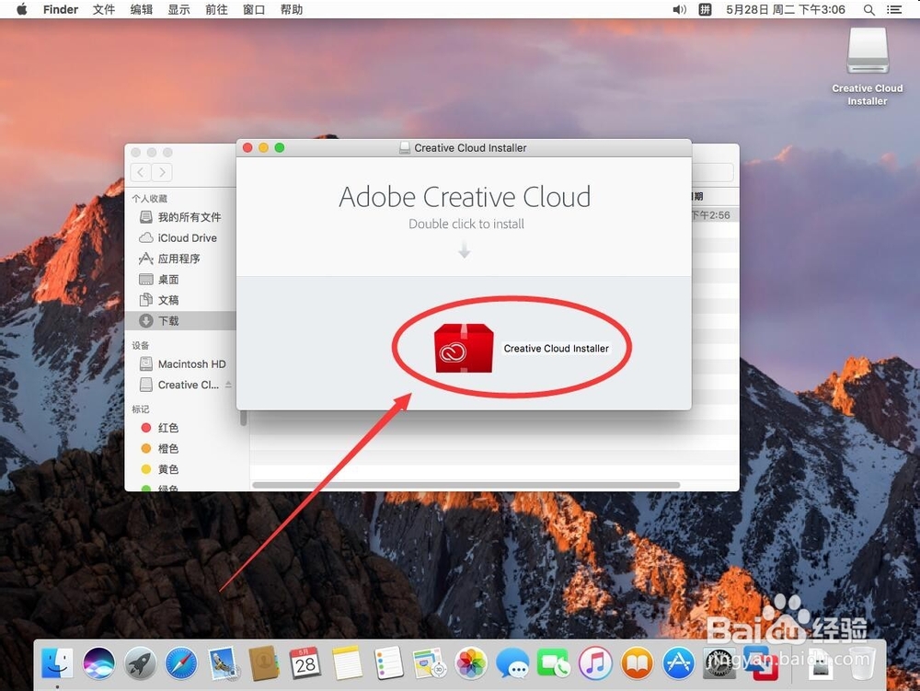Click the Finder window horizontal scrollbar

coord(466,485)
